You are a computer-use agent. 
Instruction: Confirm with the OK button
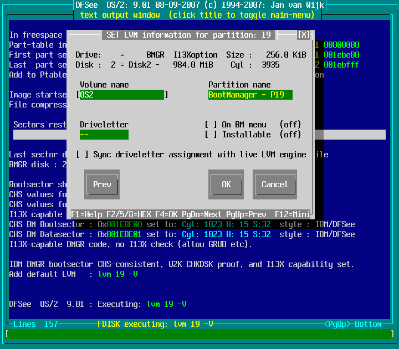(x=226, y=184)
